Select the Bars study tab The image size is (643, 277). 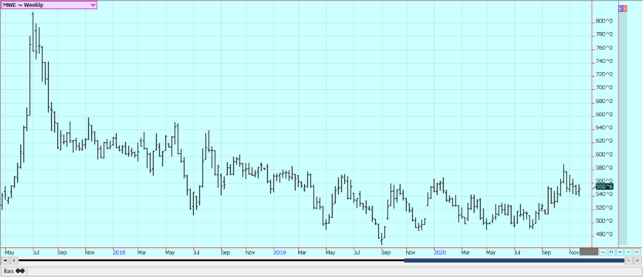click(14, 271)
